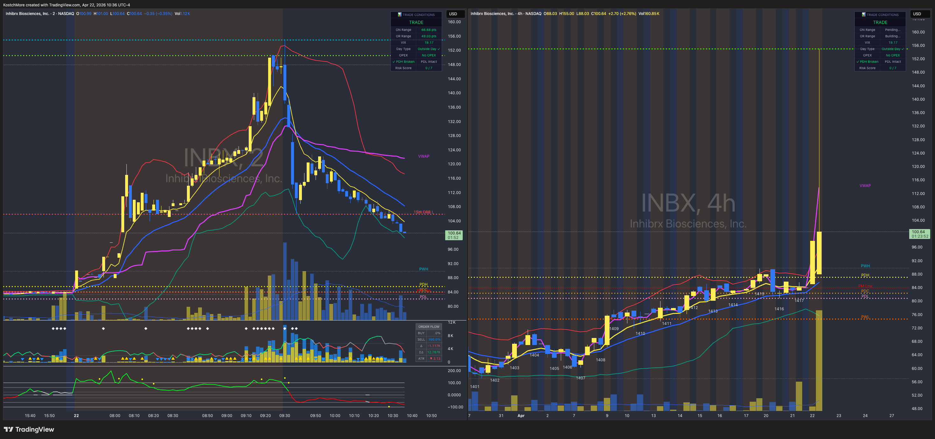Click the magenta VWAP label on the 4h chart
935x439 pixels.
865,185
